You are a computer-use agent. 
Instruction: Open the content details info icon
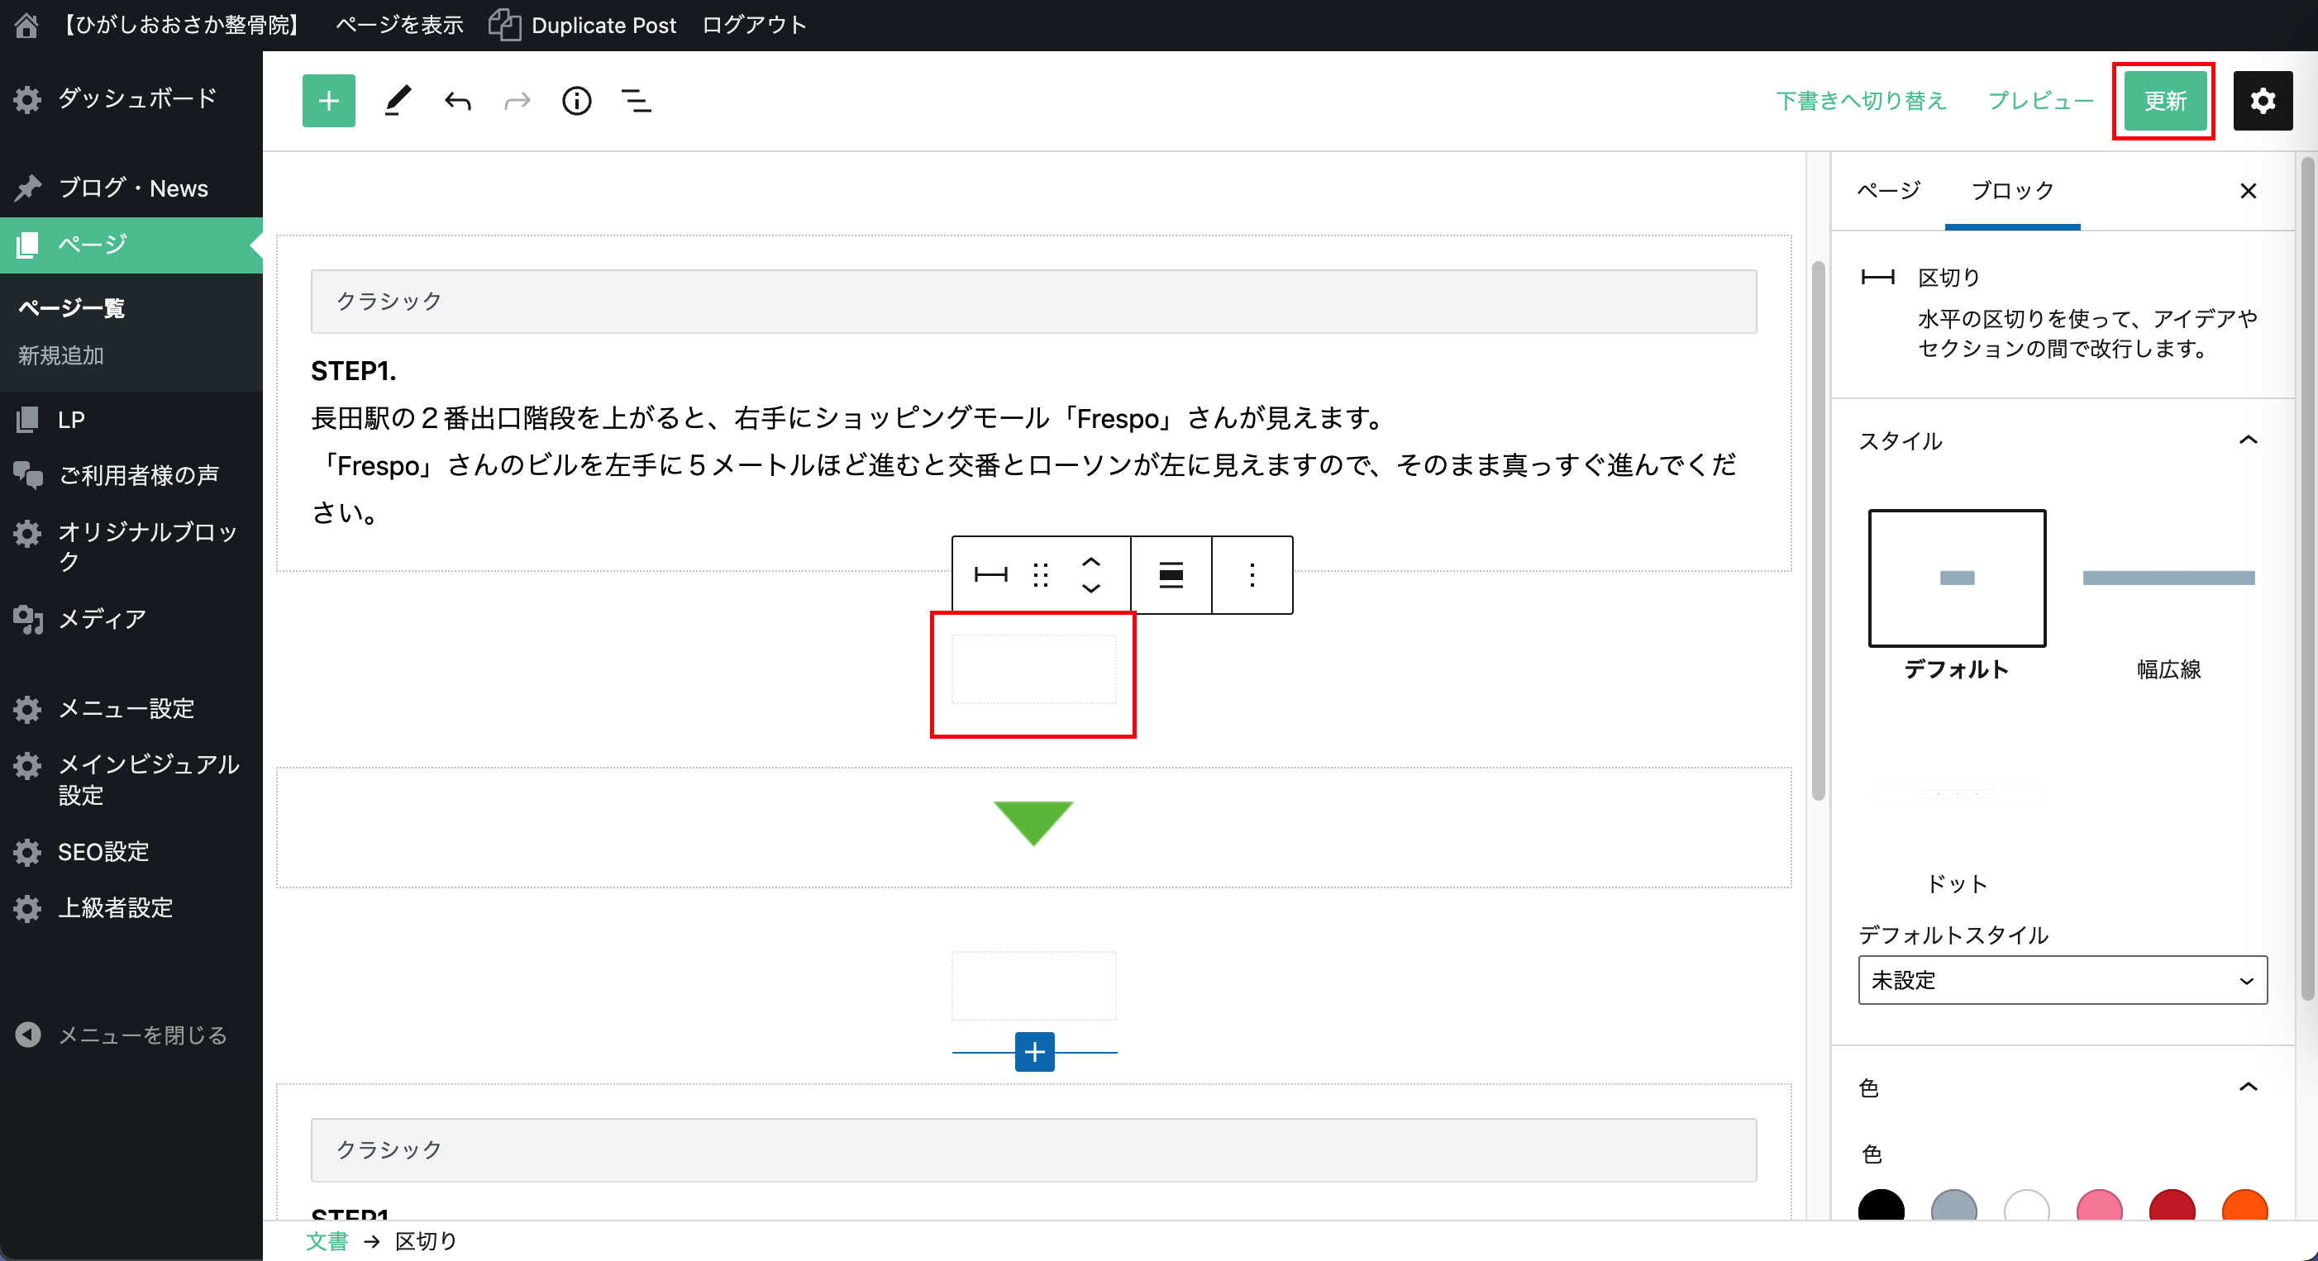(576, 101)
